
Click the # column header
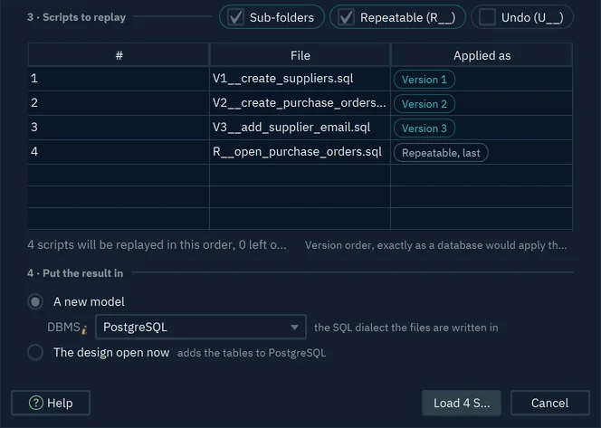coord(119,55)
